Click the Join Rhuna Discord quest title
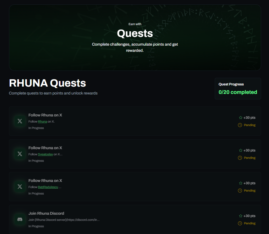Screen dimensions: 269x234 click(46, 213)
